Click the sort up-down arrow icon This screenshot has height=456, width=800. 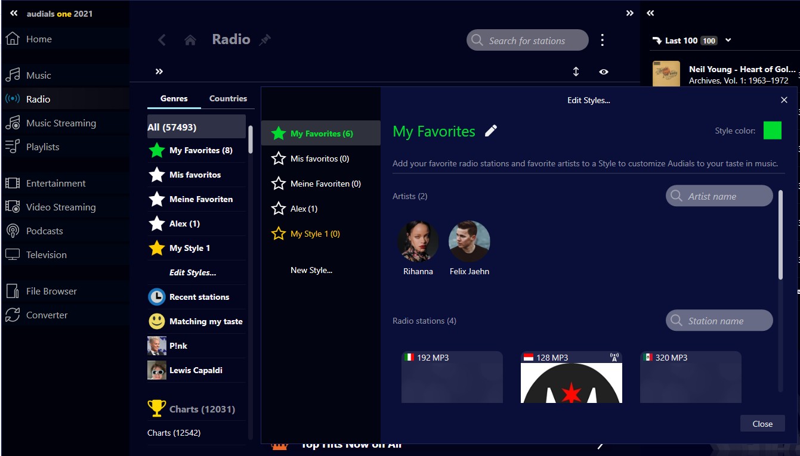pyautogui.click(x=576, y=72)
